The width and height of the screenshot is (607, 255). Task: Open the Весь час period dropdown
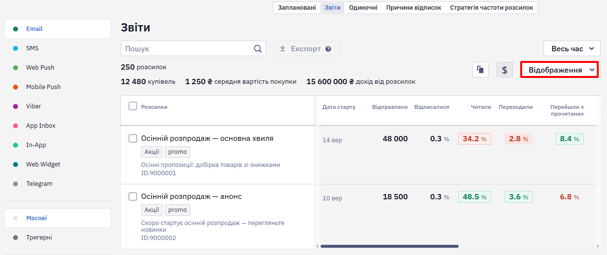click(x=572, y=49)
